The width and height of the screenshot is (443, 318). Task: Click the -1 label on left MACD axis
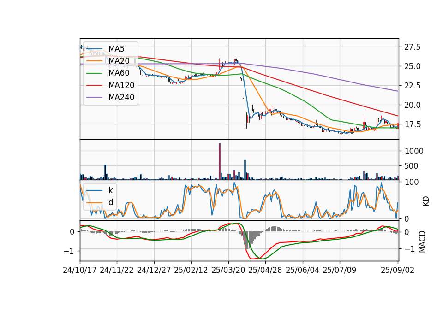point(69,251)
